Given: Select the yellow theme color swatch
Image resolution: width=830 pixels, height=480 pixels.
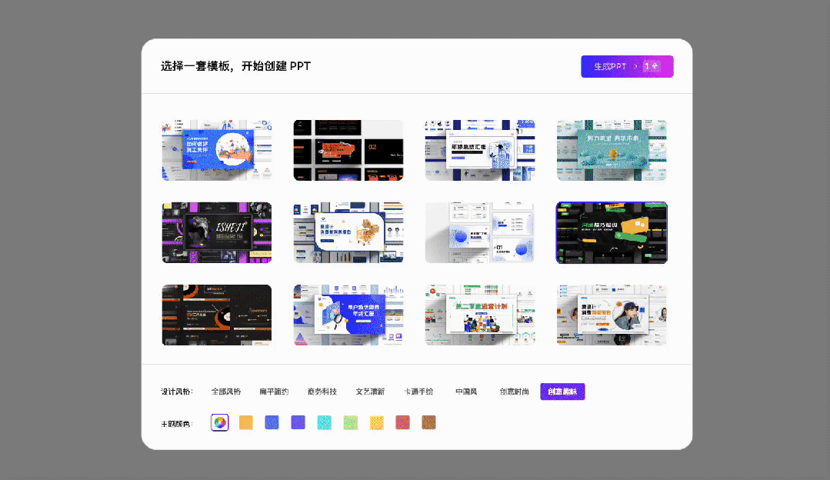Looking at the screenshot, I should pos(376,422).
